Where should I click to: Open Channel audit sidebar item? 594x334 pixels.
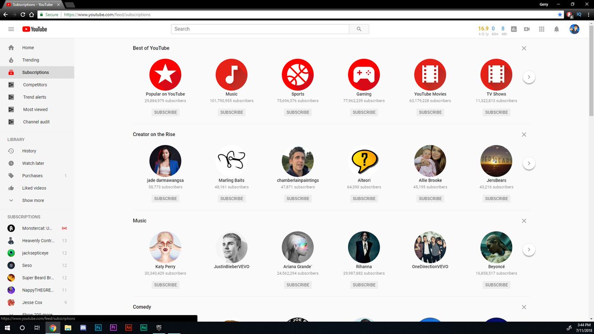[37, 122]
